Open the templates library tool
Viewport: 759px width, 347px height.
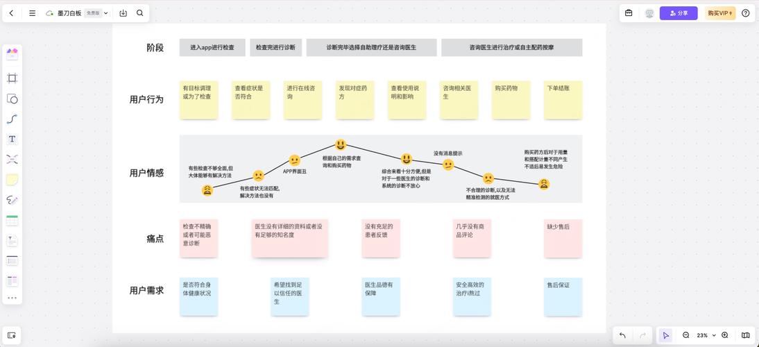[12, 53]
